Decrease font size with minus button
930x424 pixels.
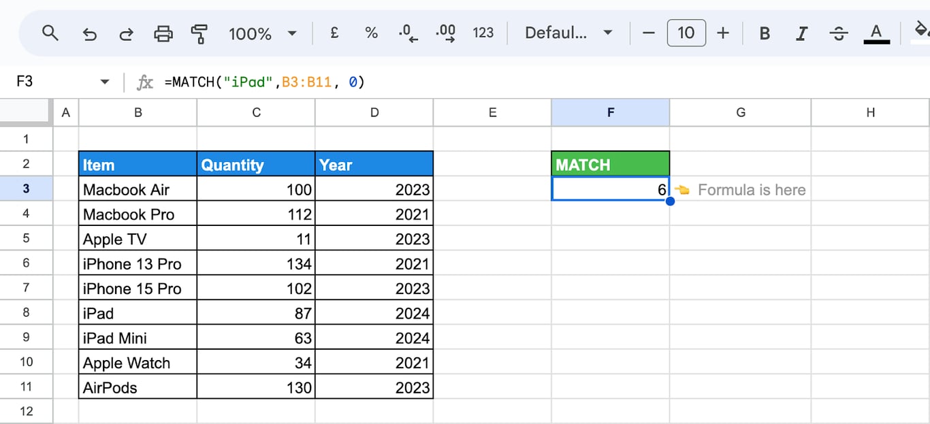pos(649,33)
